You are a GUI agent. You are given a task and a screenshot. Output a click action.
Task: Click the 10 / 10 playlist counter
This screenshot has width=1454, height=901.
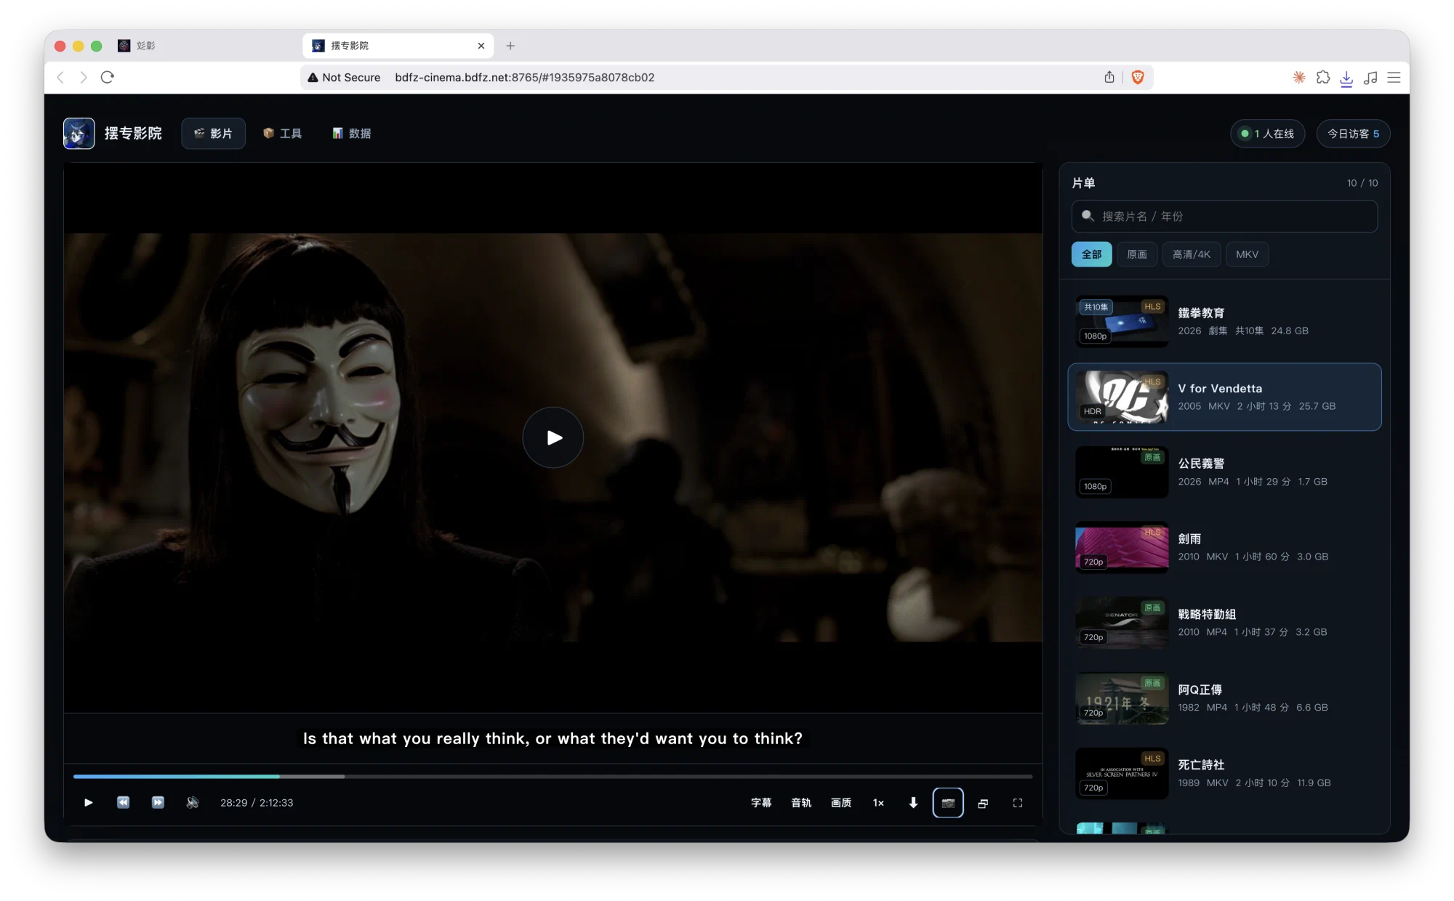point(1362,183)
